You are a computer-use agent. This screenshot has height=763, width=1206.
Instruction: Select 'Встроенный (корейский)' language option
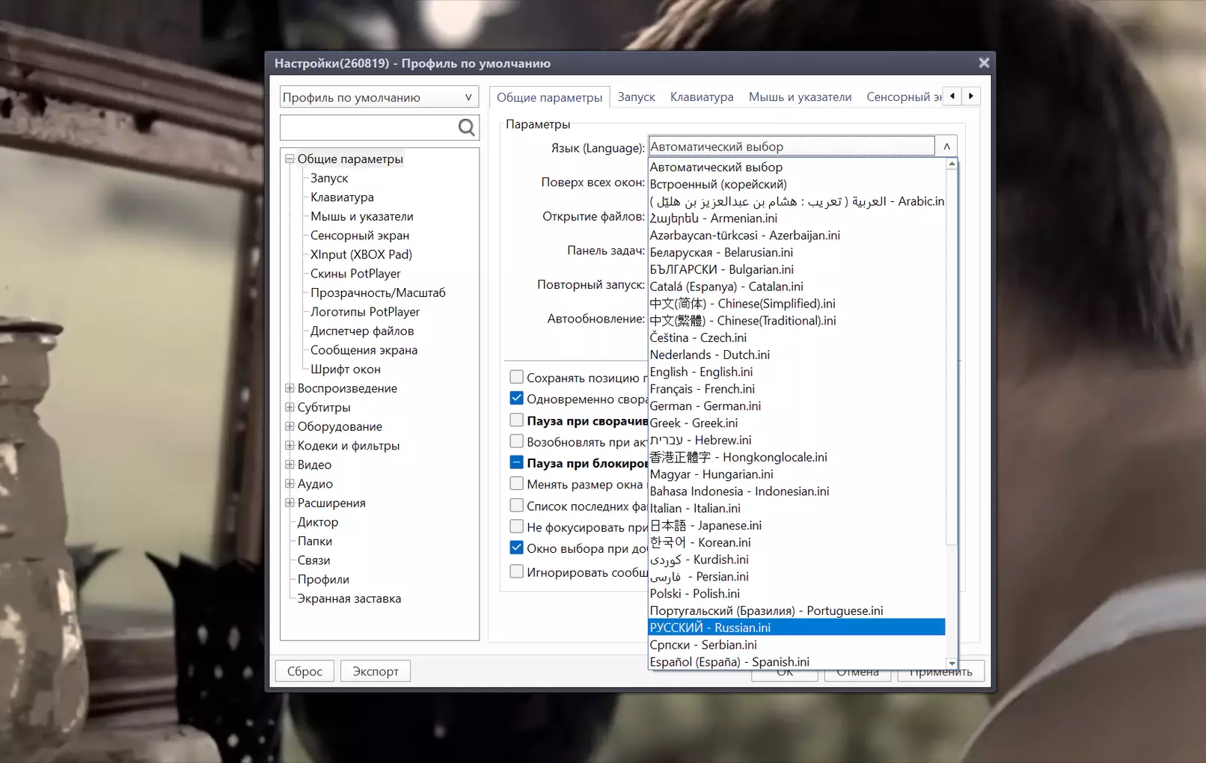point(797,184)
